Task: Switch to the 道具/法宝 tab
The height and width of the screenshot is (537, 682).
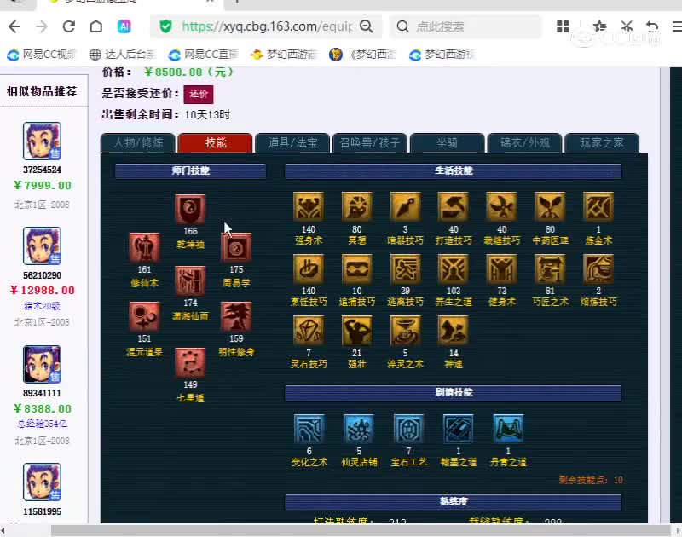Action: pyautogui.click(x=294, y=143)
